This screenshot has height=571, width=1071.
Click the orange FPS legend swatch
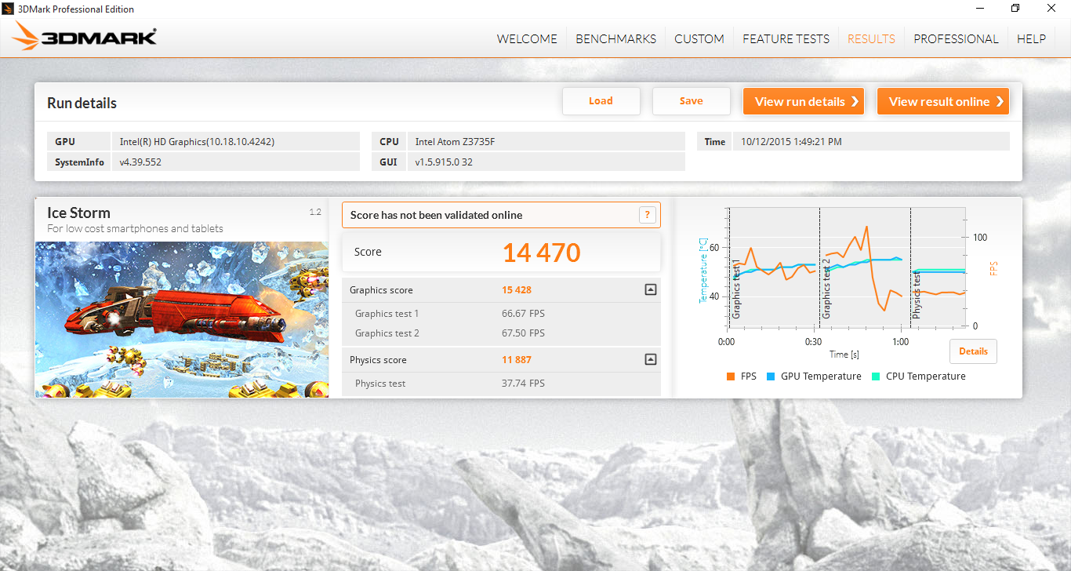pyautogui.click(x=731, y=376)
